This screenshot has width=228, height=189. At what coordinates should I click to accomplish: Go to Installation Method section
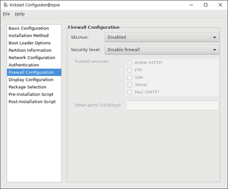click(34, 35)
